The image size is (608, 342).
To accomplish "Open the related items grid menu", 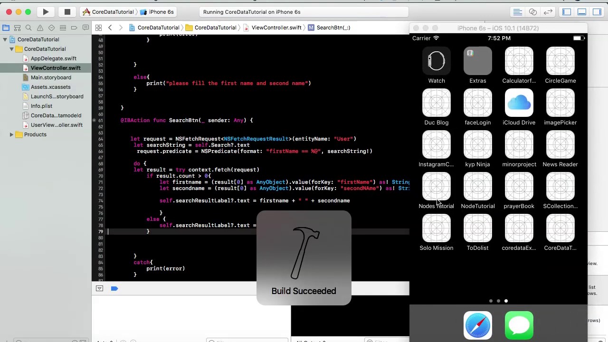I will [x=98, y=28].
